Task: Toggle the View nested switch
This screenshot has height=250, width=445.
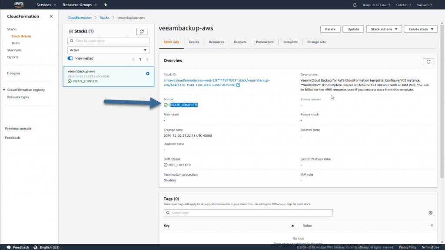Action: tap(70, 58)
